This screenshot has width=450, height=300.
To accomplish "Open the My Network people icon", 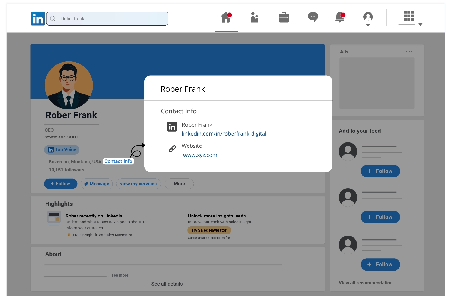I will pyautogui.click(x=254, y=17).
